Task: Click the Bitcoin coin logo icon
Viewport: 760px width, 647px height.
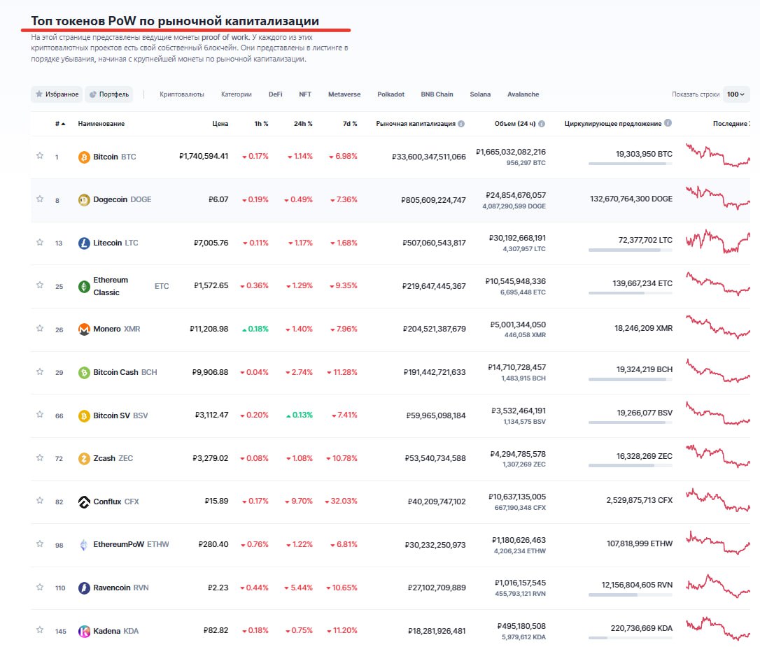Action: (x=84, y=157)
